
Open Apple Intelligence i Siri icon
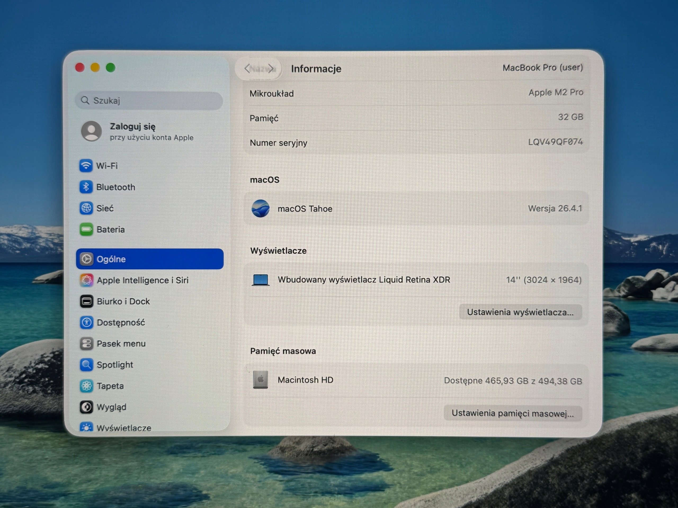click(x=86, y=280)
